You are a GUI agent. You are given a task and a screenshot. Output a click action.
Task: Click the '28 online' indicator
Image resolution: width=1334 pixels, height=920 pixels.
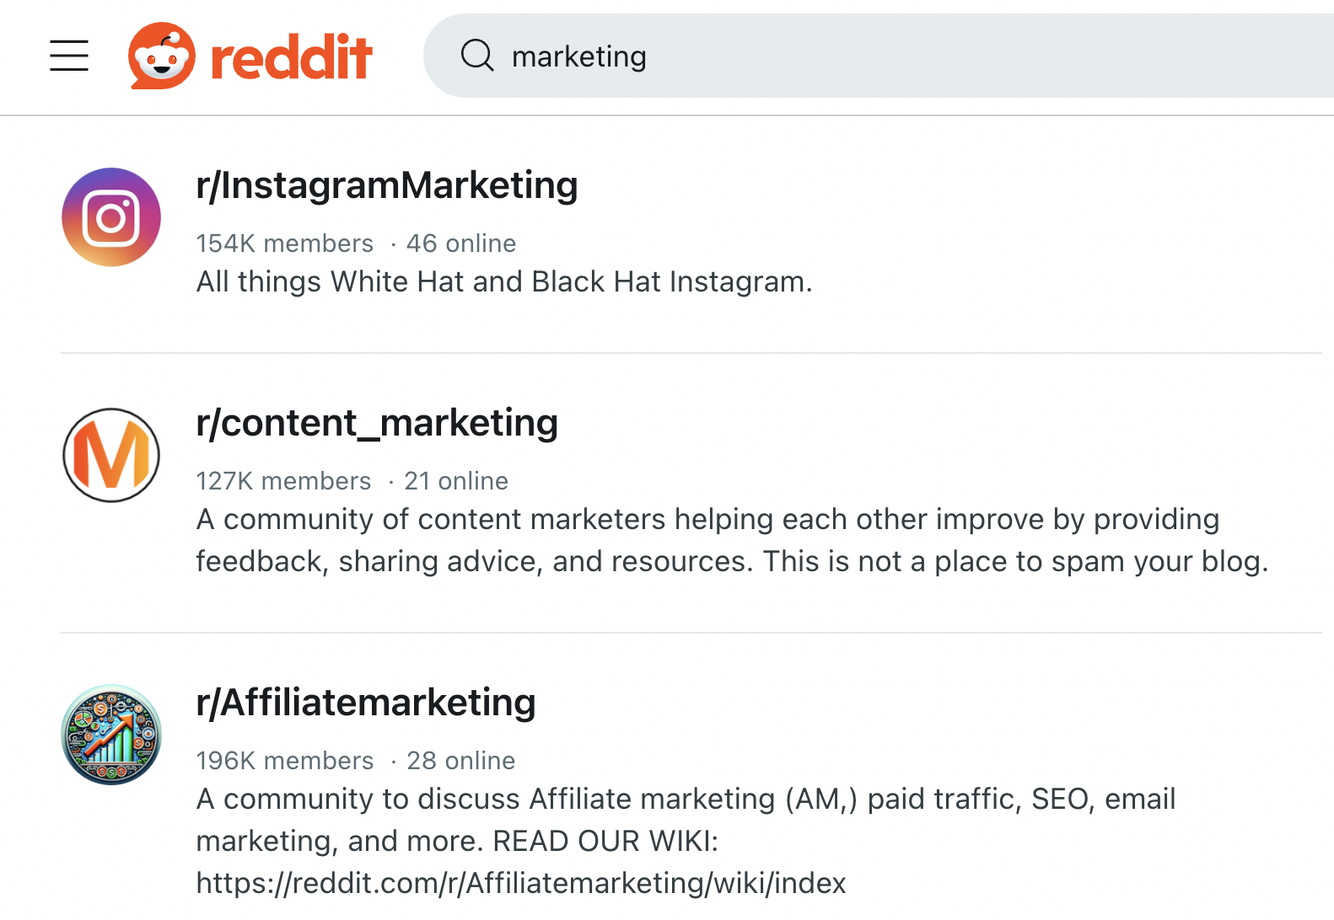(461, 761)
